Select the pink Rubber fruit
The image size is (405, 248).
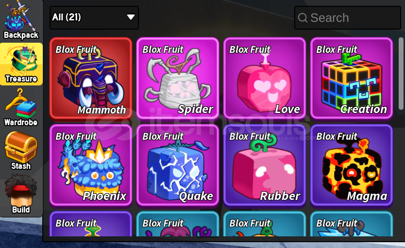pos(265,165)
